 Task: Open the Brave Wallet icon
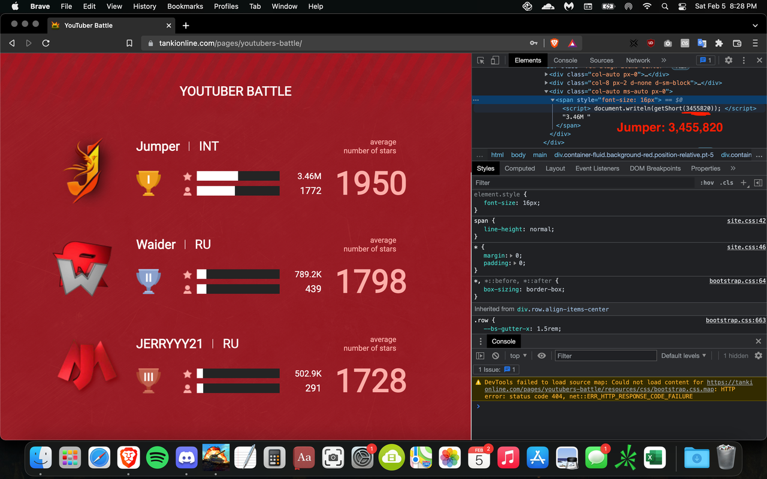(738, 43)
